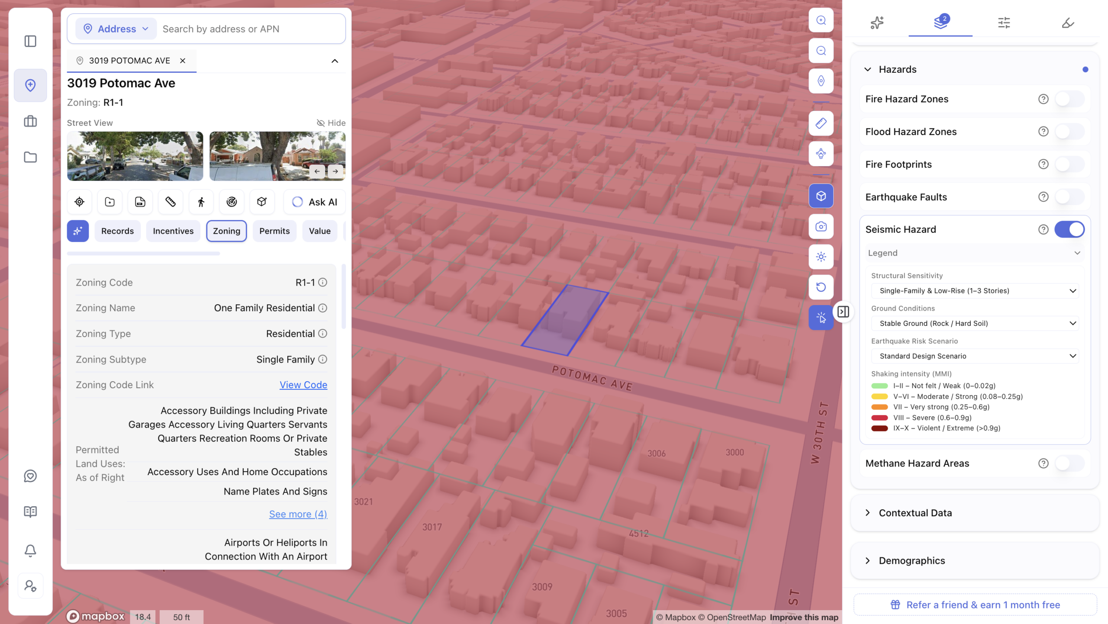The image size is (1108, 624).
Task: Open the sliders filters tab in right panel
Action: pos(1004,22)
